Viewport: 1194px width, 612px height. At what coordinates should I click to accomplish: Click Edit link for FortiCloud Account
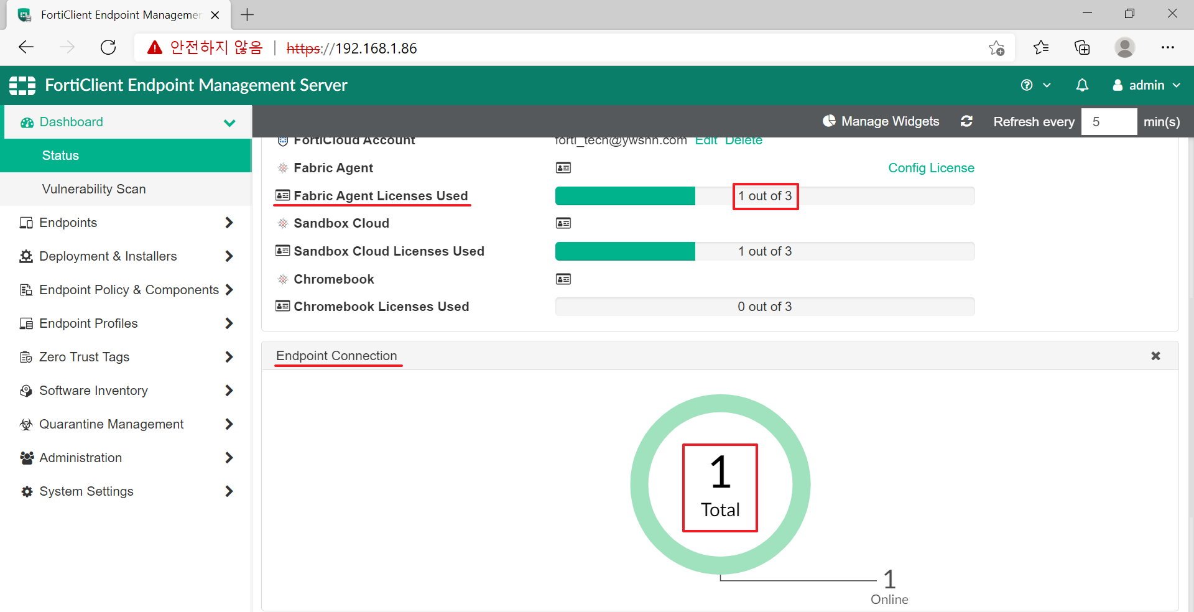706,141
